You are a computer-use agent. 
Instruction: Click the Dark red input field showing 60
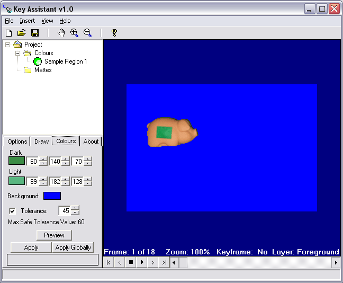point(33,162)
